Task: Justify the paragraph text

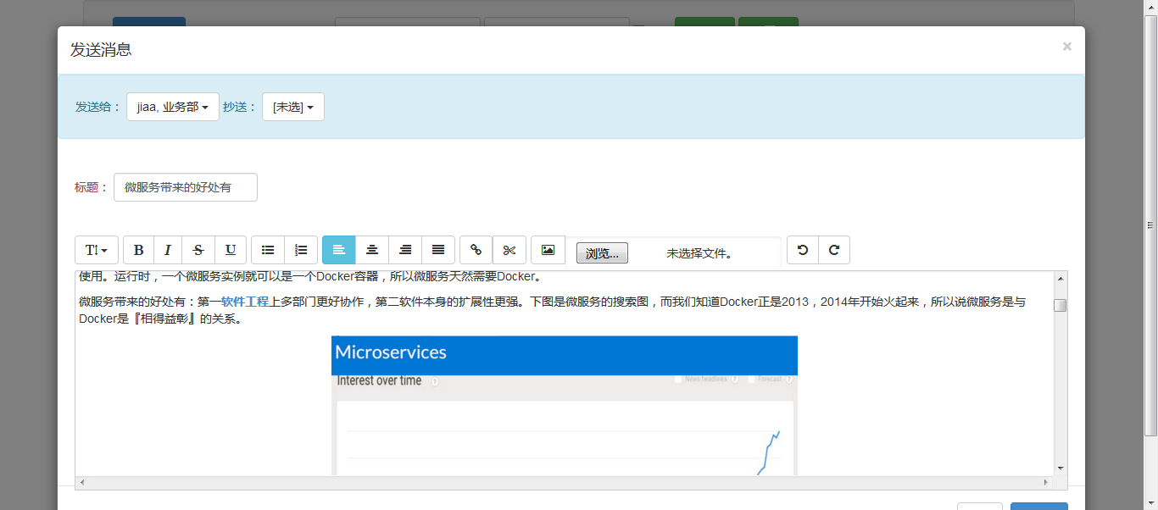Action: click(438, 250)
